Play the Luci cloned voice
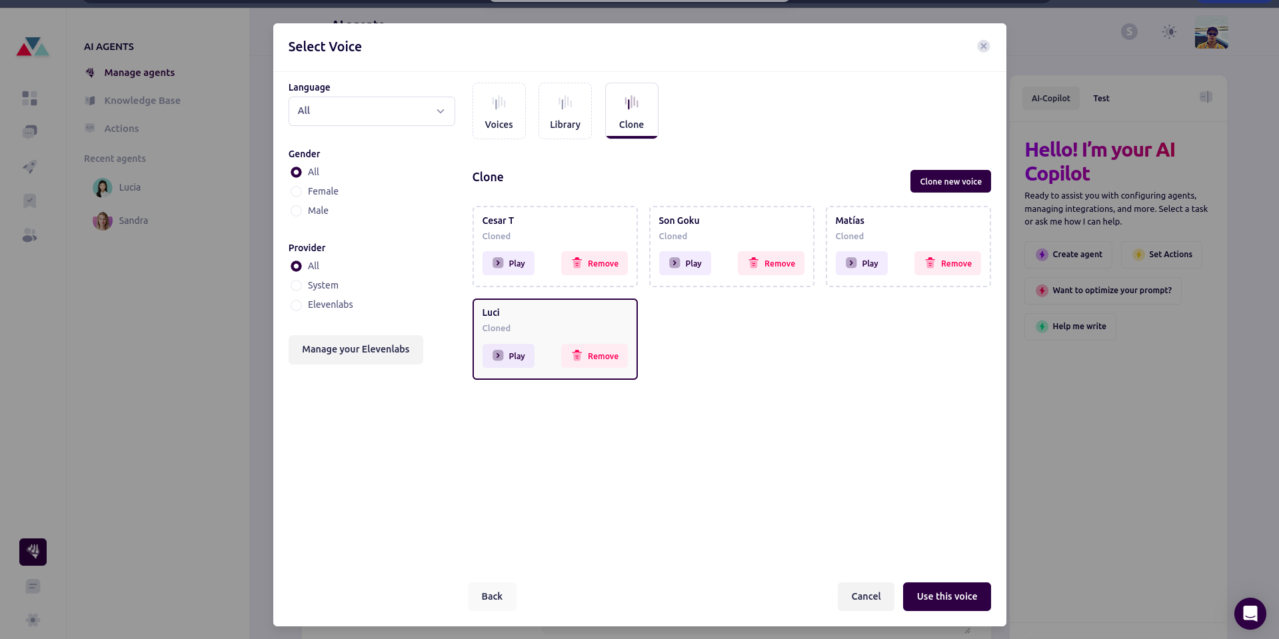The height and width of the screenshot is (639, 1279). (x=508, y=356)
